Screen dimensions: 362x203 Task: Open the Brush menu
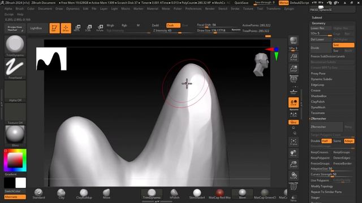click(20, 8)
